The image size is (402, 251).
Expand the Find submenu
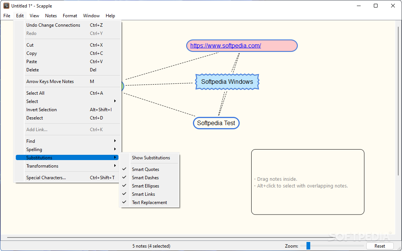67,141
